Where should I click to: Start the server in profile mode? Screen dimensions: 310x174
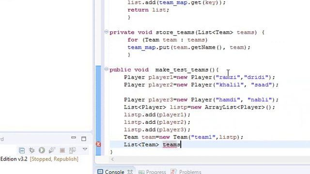pos(52,150)
